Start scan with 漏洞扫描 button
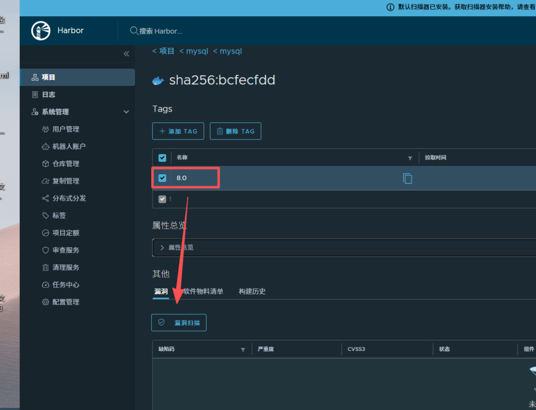Image resolution: width=536 pixels, height=410 pixels. coord(179,323)
